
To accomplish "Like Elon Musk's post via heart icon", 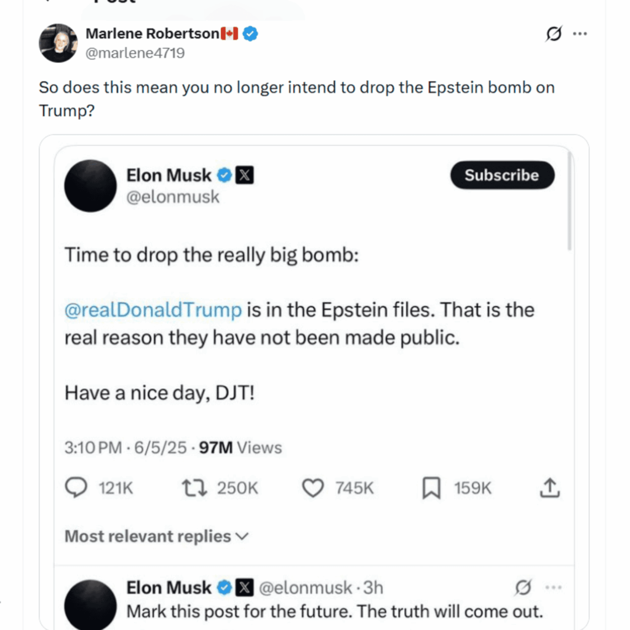I will (313, 487).
